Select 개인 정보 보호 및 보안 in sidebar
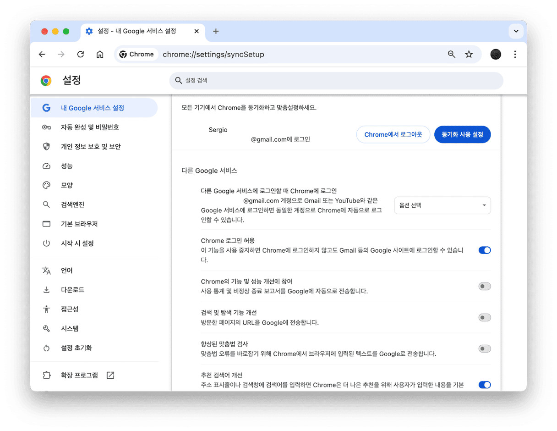The image size is (557, 431). pos(91,147)
